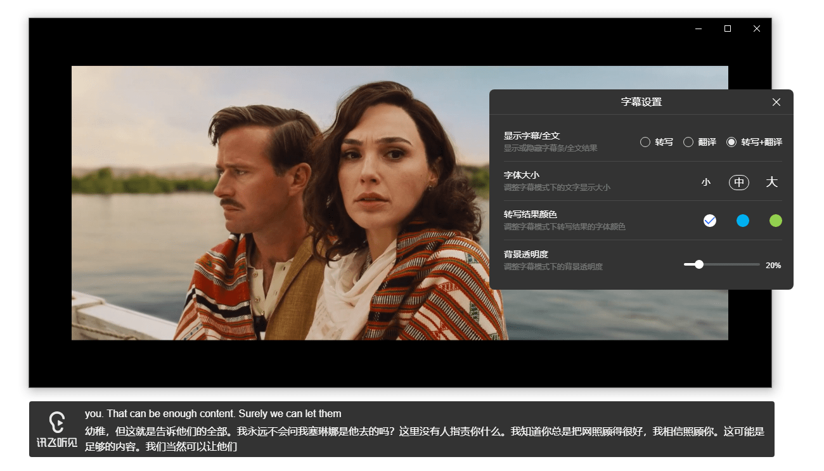Minimize the video player window

coord(698,29)
